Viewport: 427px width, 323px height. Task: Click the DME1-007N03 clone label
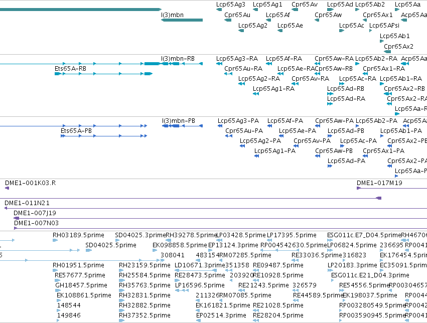36,223
